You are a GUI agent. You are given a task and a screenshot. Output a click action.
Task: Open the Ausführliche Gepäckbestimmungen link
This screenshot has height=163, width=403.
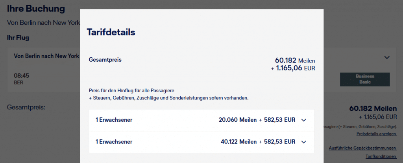362,148
